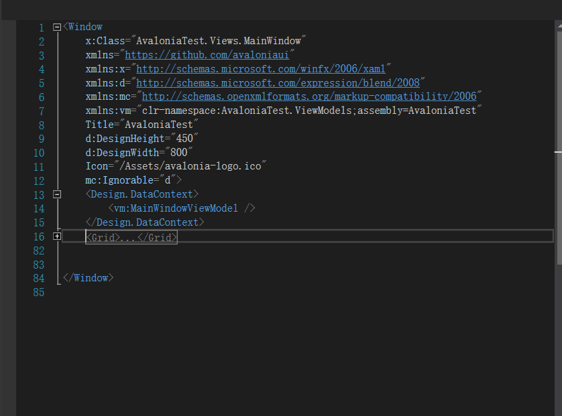Select line number 8
The height and width of the screenshot is (416, 562).
coord(41,125)
